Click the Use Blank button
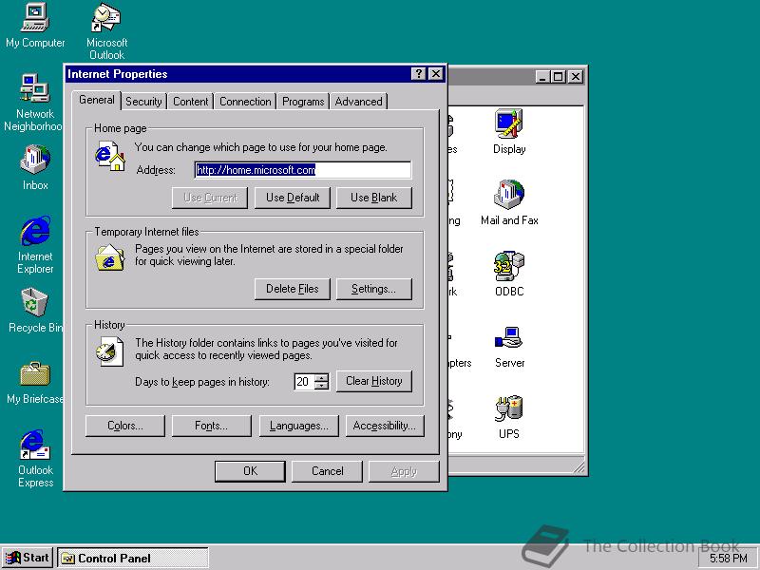760x570 pixels. coord(373,198)
